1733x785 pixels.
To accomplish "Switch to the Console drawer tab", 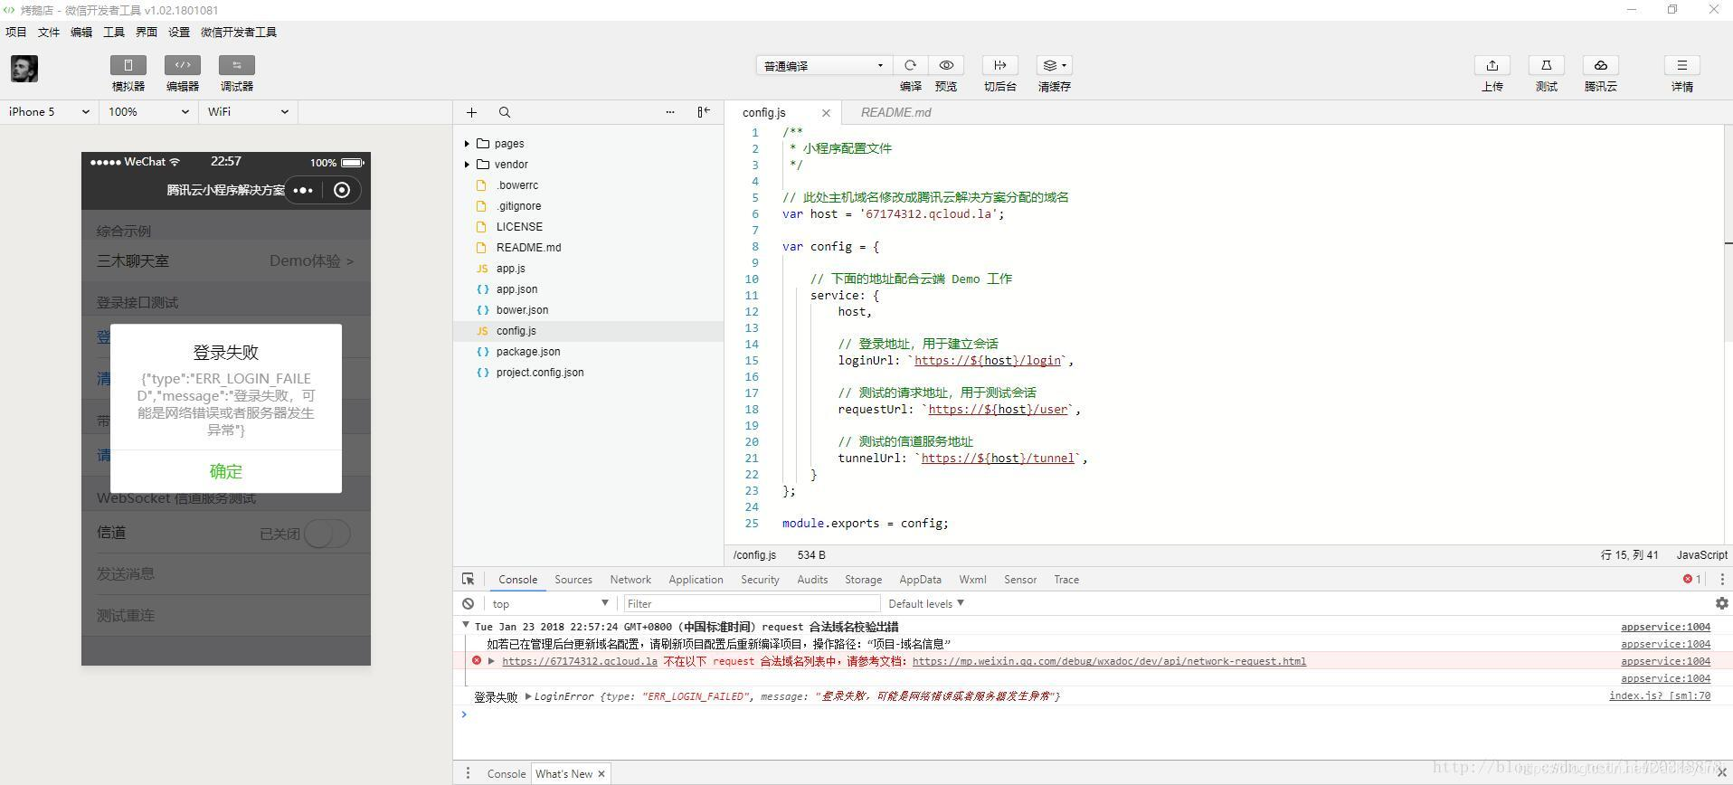I will click(x=507, y=774).
